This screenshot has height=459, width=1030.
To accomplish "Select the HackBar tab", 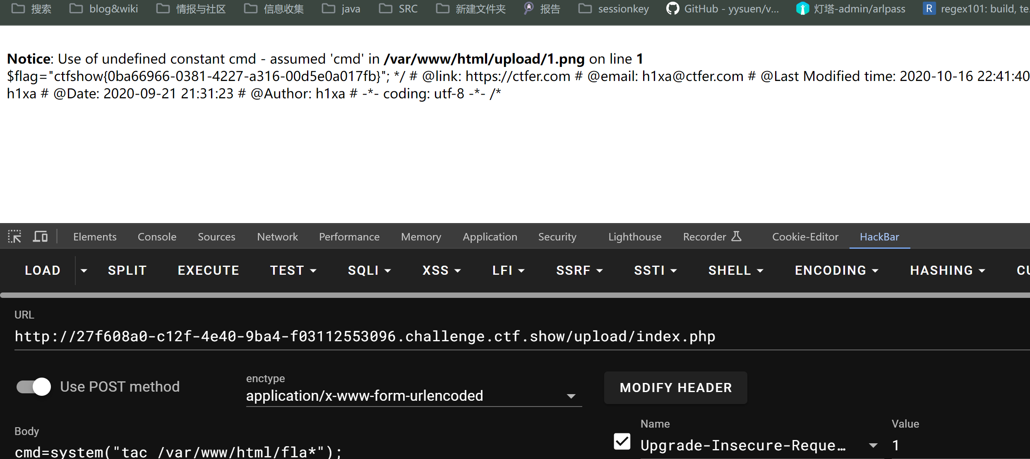I will pyautogui.click(x=879, y=237).
